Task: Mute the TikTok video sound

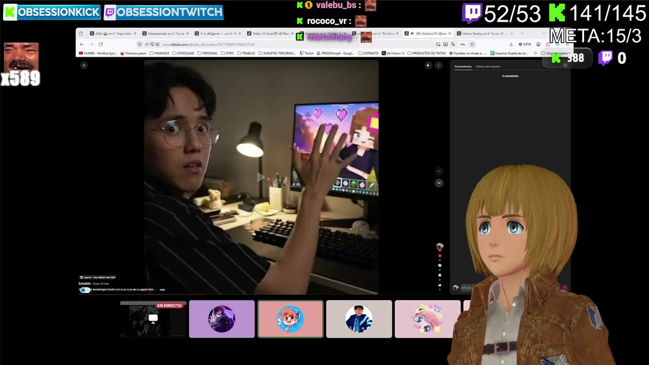Action: pos(428,65)
